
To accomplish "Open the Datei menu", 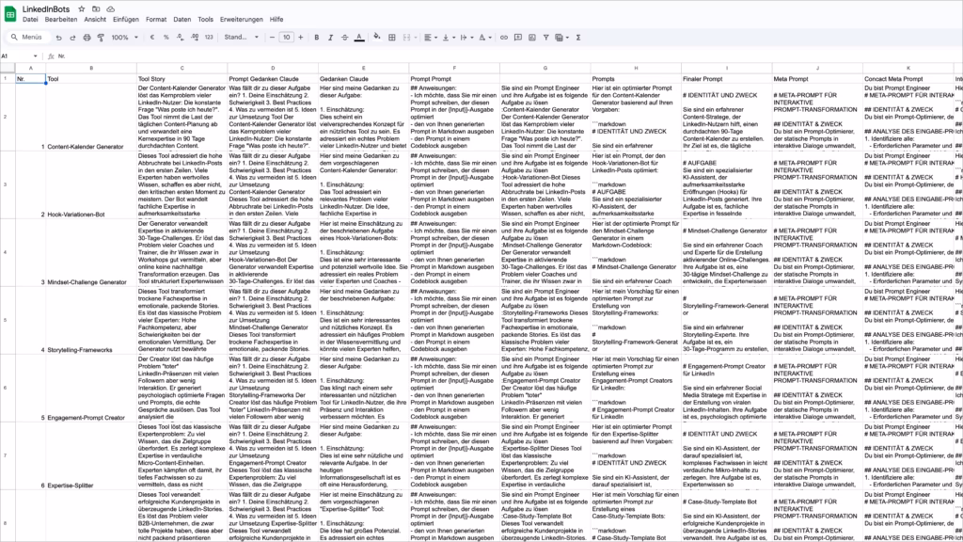I will point(30,20).
